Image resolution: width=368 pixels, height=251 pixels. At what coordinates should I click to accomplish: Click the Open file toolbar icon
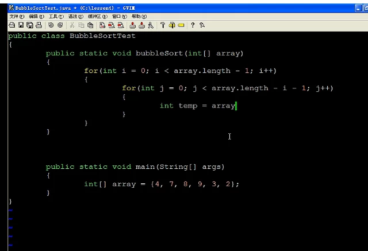pyautogui.click(x=12, y=25)
